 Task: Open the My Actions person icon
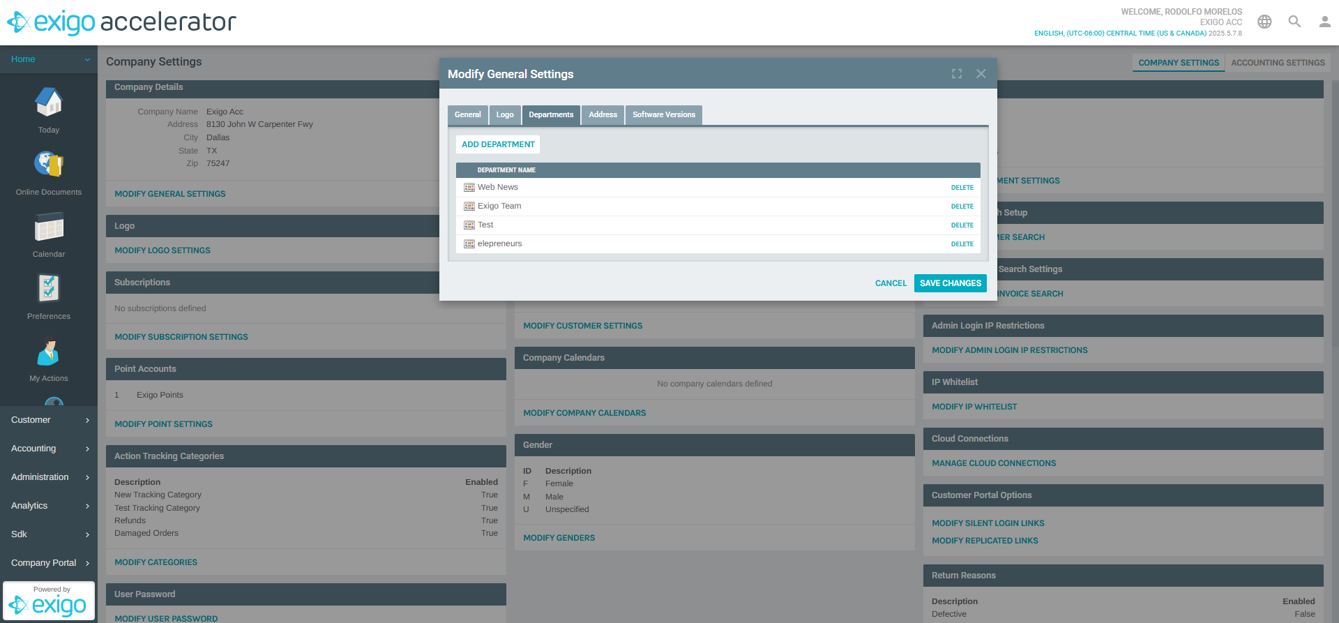(49, 351)
